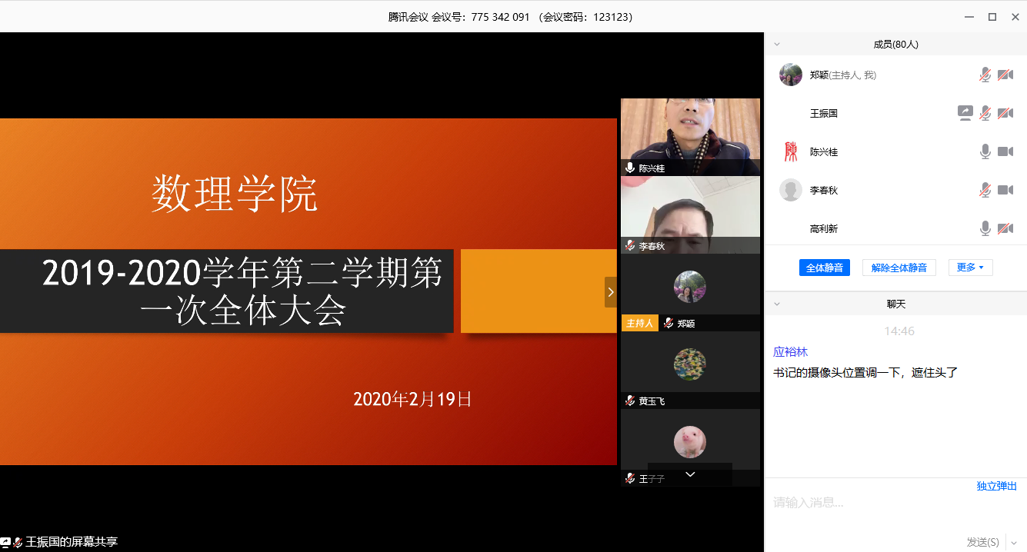
Task: Toggle Li Chunqiu's muted microphone
Action: coord(985,190)
